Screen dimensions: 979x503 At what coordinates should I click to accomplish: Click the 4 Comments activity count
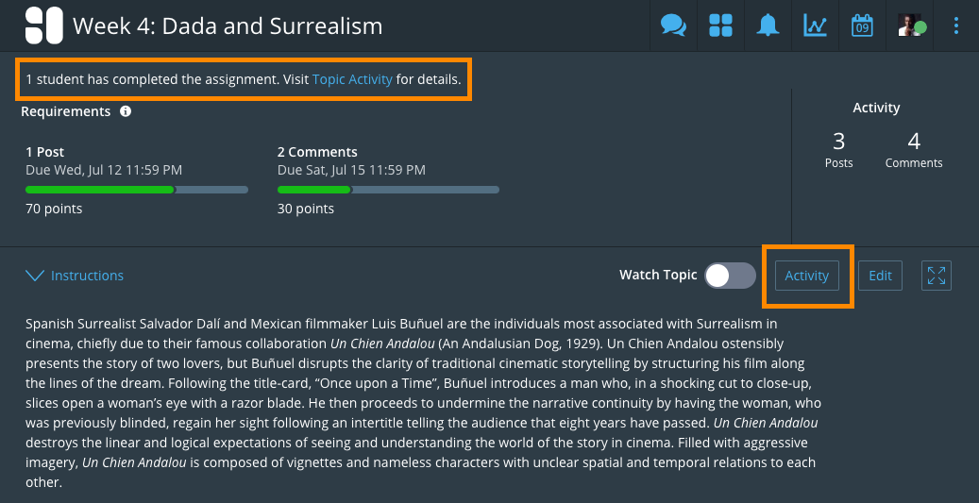(x=914, y=149)
